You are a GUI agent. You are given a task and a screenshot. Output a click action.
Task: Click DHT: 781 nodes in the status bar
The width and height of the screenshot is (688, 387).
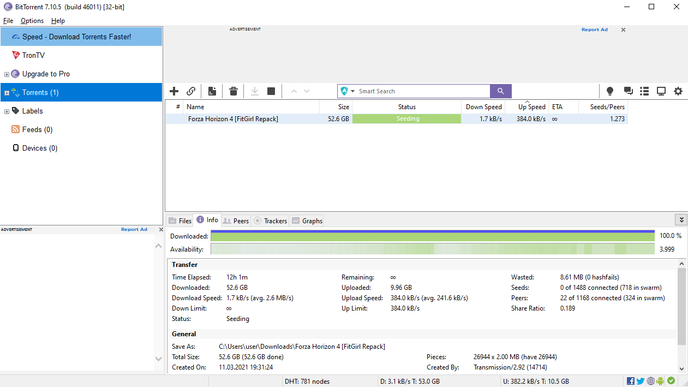pos(307,381)
